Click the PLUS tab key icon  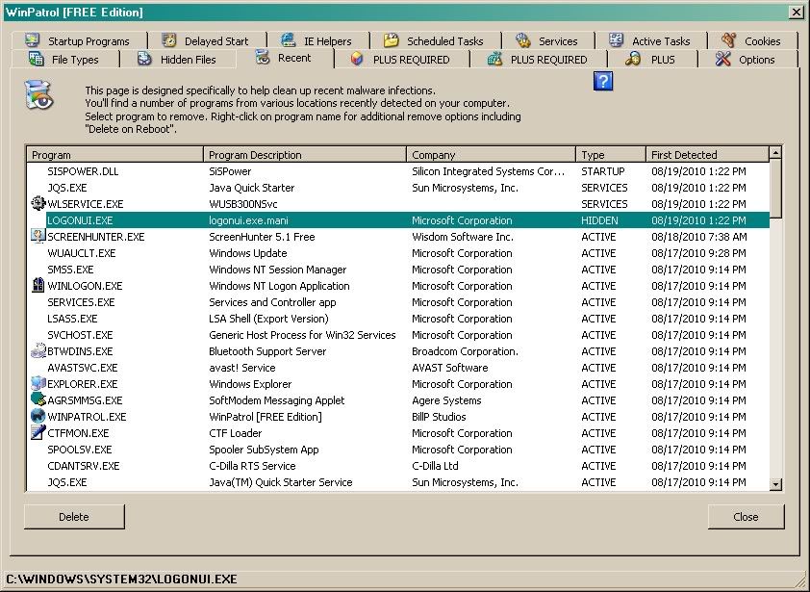click(633, 59)
